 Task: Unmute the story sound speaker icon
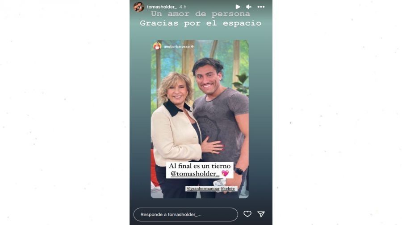249,7
